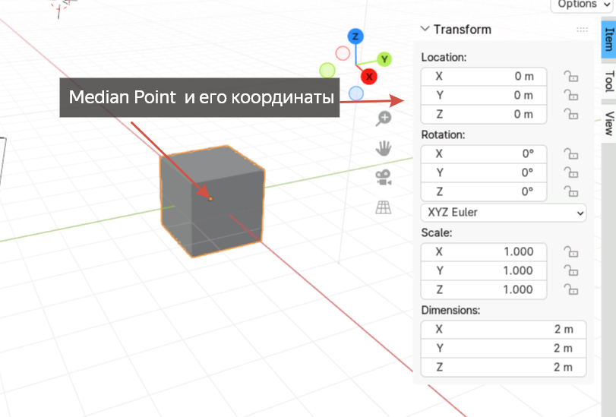Click the Rotation X field
Viewport: 616px width, 417px height.
click(x=484, y=153)
